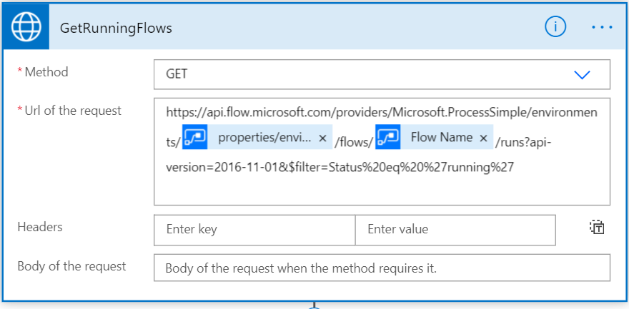This screenshot has width=629, height=309.
Task: Click the Enter key header field
Action: point(254,230)
